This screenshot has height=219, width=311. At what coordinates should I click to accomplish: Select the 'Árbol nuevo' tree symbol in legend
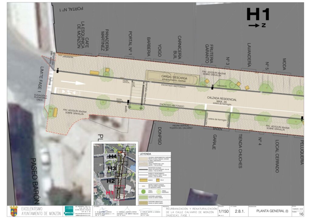pyautogui.click(x=143, y=191)
